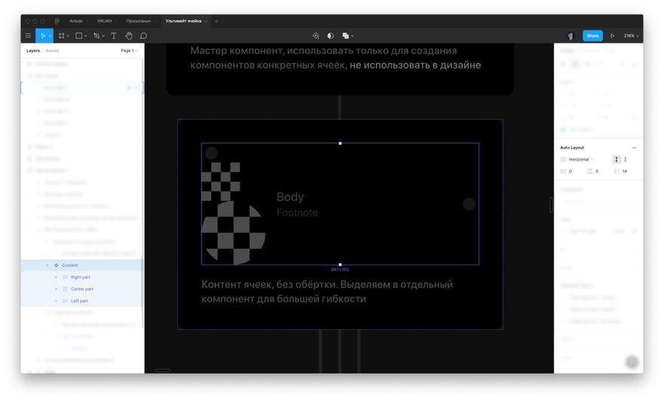The height and width of the screenshot is (401, 664).
Task: Open Frame tool options dropdown arrow
Action: click(x=68, y=36)
